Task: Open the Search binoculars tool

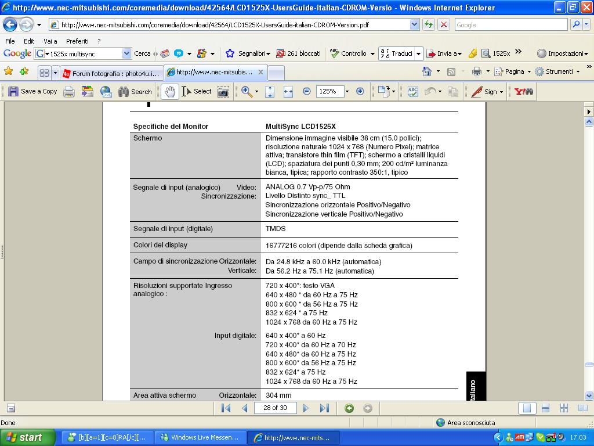Action: (135, 91)
